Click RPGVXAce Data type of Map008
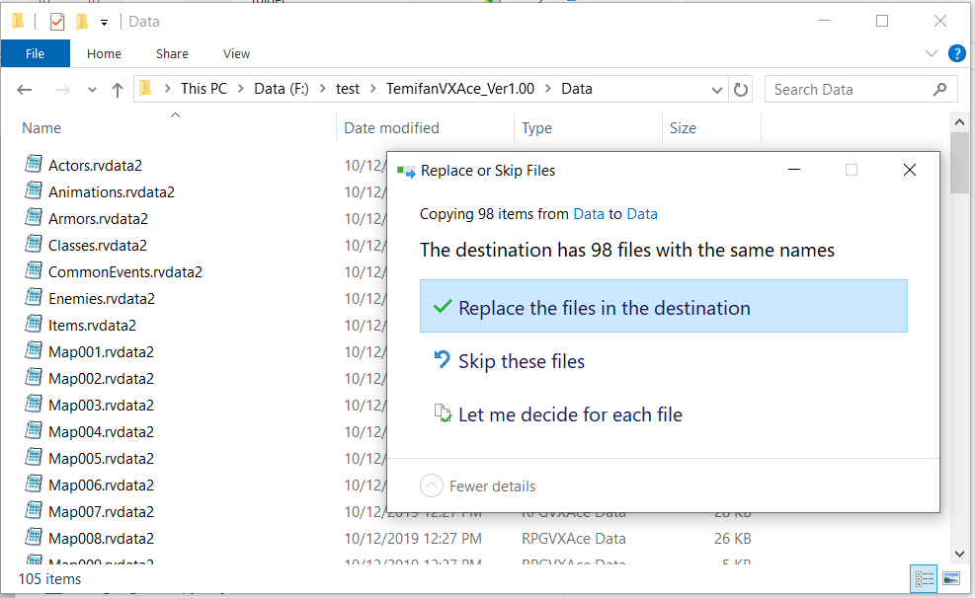The image size is (975, 598). pyautogui.click(x=573, y=539)
